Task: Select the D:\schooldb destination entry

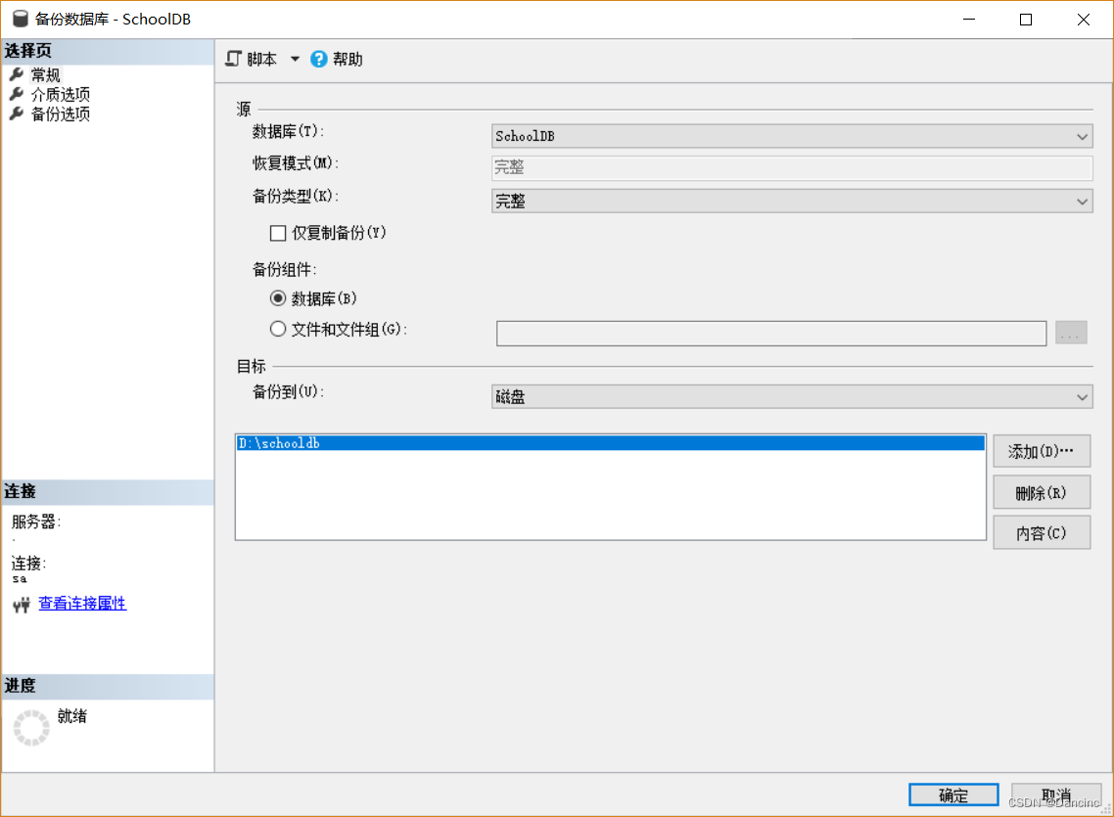Action: click(610, 443)
